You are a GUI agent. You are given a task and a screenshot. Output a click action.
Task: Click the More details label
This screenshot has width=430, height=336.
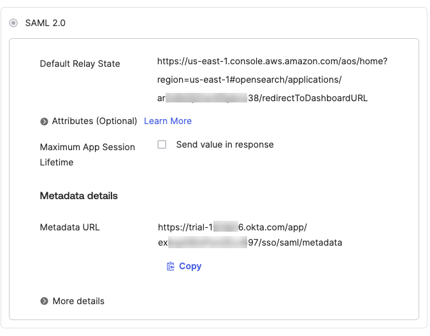click(78, 301)
